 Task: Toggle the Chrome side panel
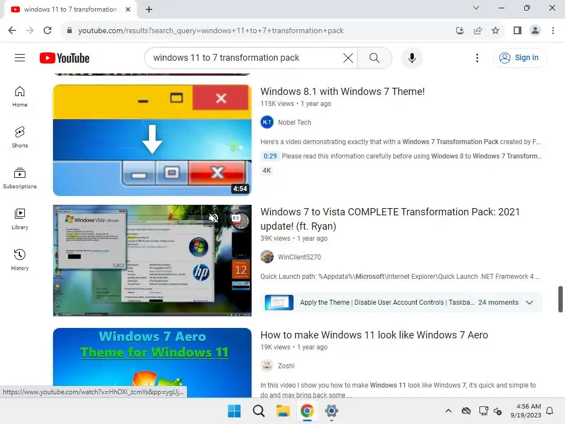pos(518,30)
